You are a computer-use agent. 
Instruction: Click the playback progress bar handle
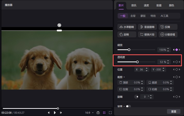(x=58, y=109)
